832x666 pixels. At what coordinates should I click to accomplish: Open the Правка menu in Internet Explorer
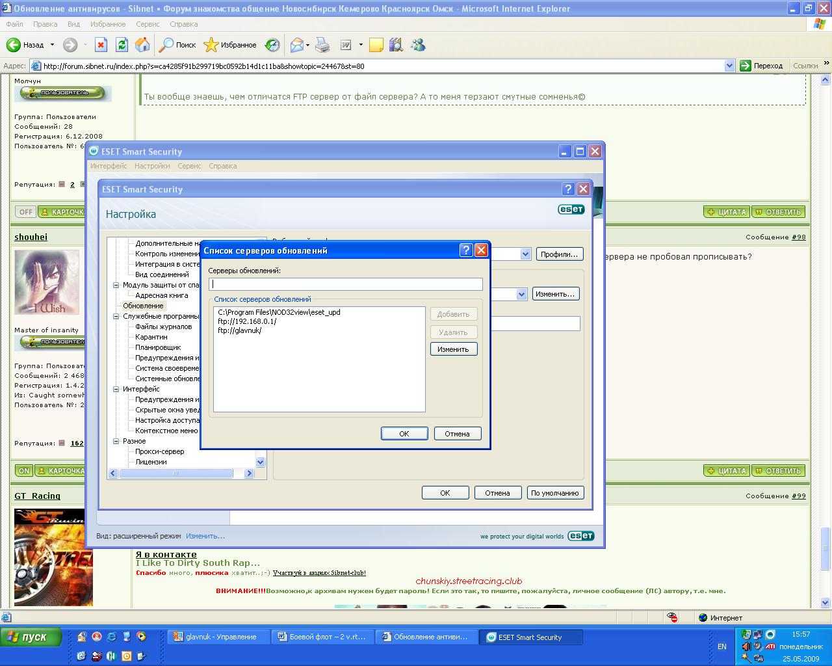coord(45,24)
